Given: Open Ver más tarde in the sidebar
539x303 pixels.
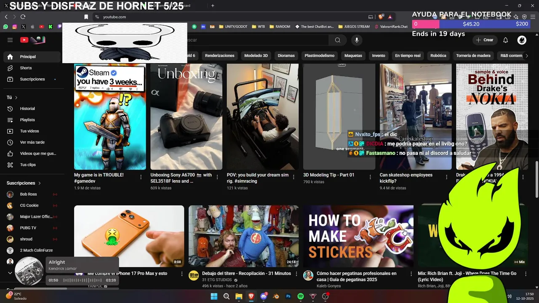Looking at the screenshot, I should point(32,142).
